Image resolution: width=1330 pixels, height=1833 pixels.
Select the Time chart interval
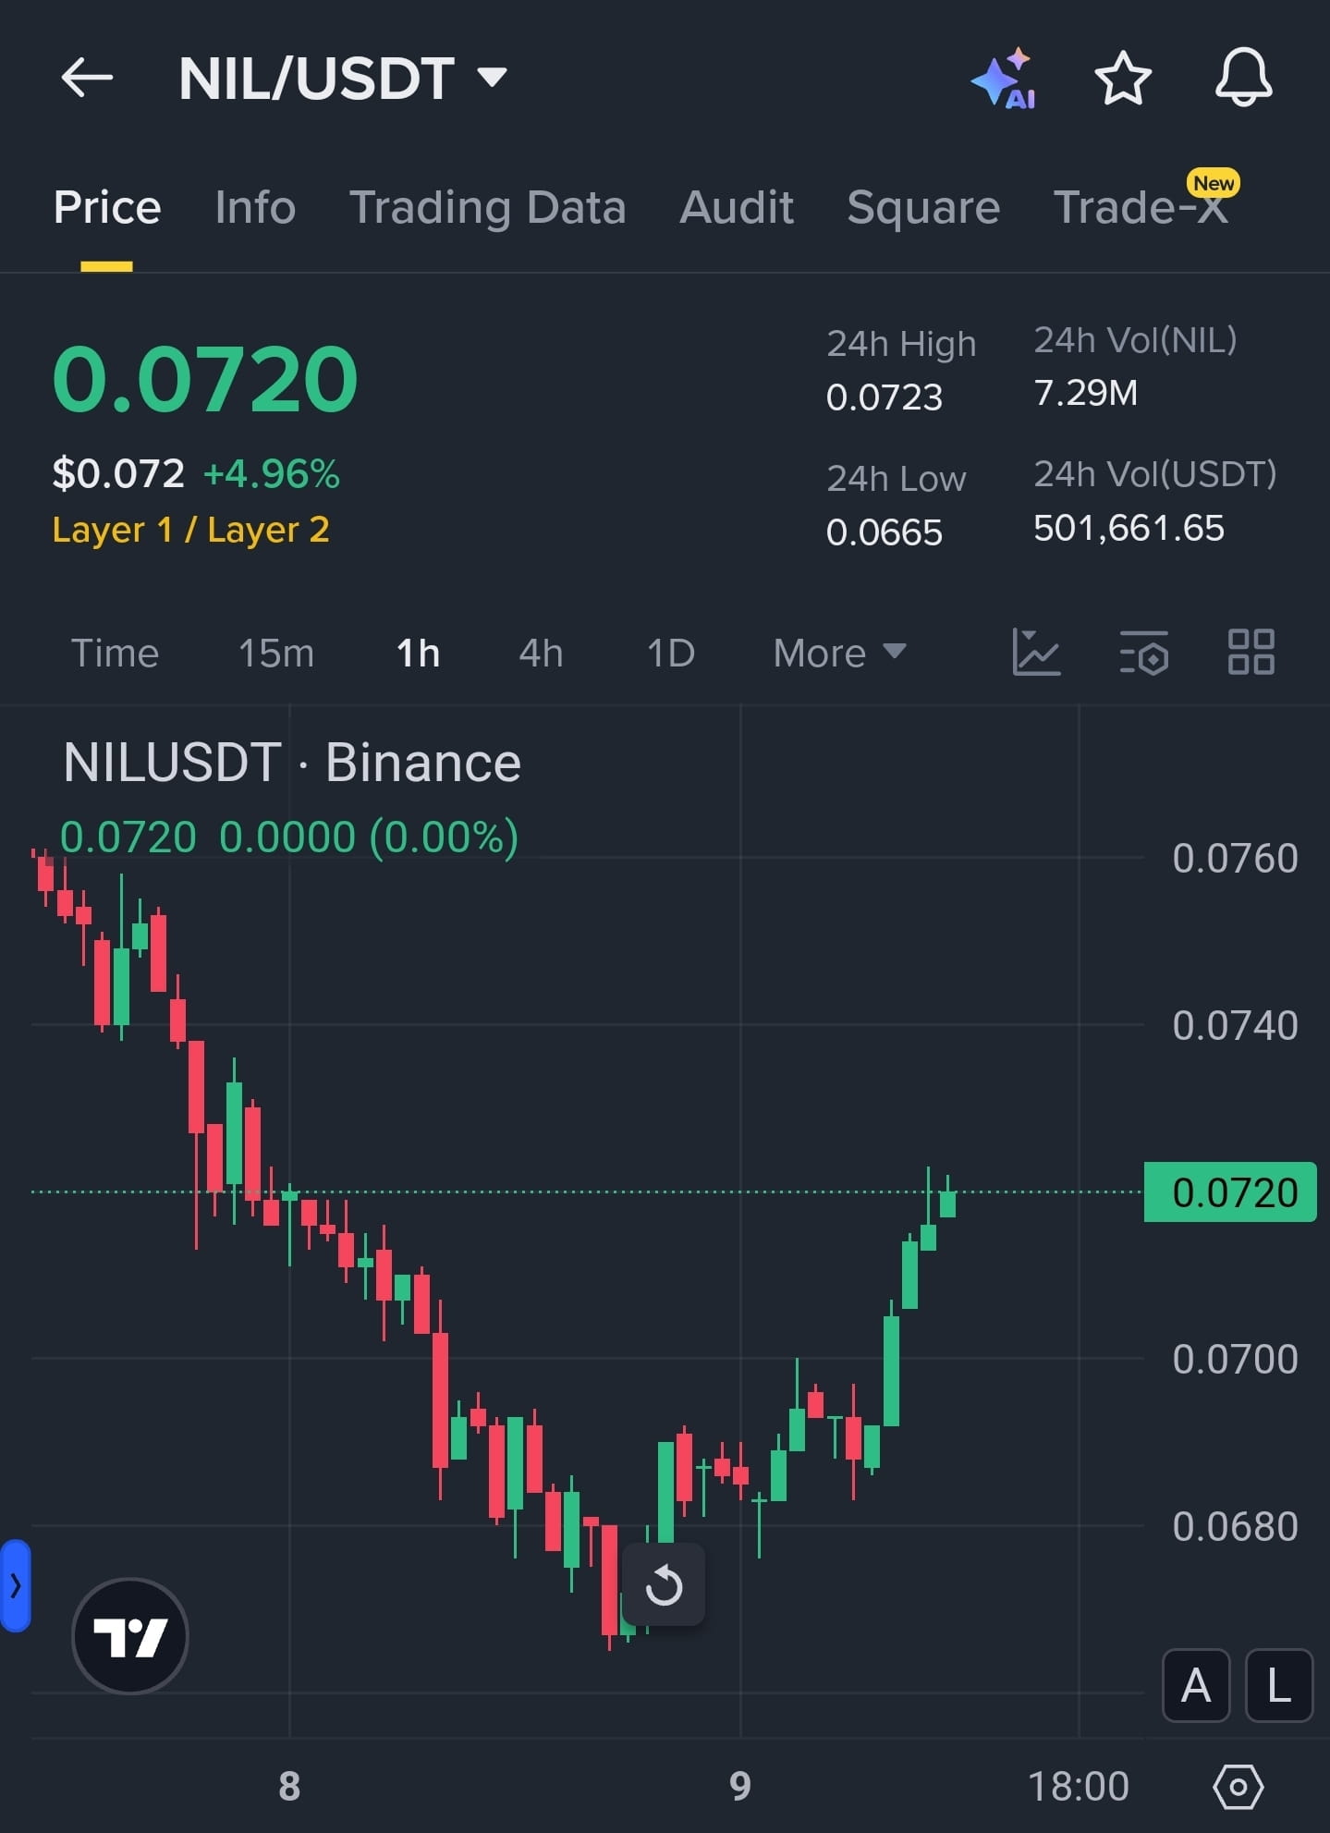click(x=116, y=654)
